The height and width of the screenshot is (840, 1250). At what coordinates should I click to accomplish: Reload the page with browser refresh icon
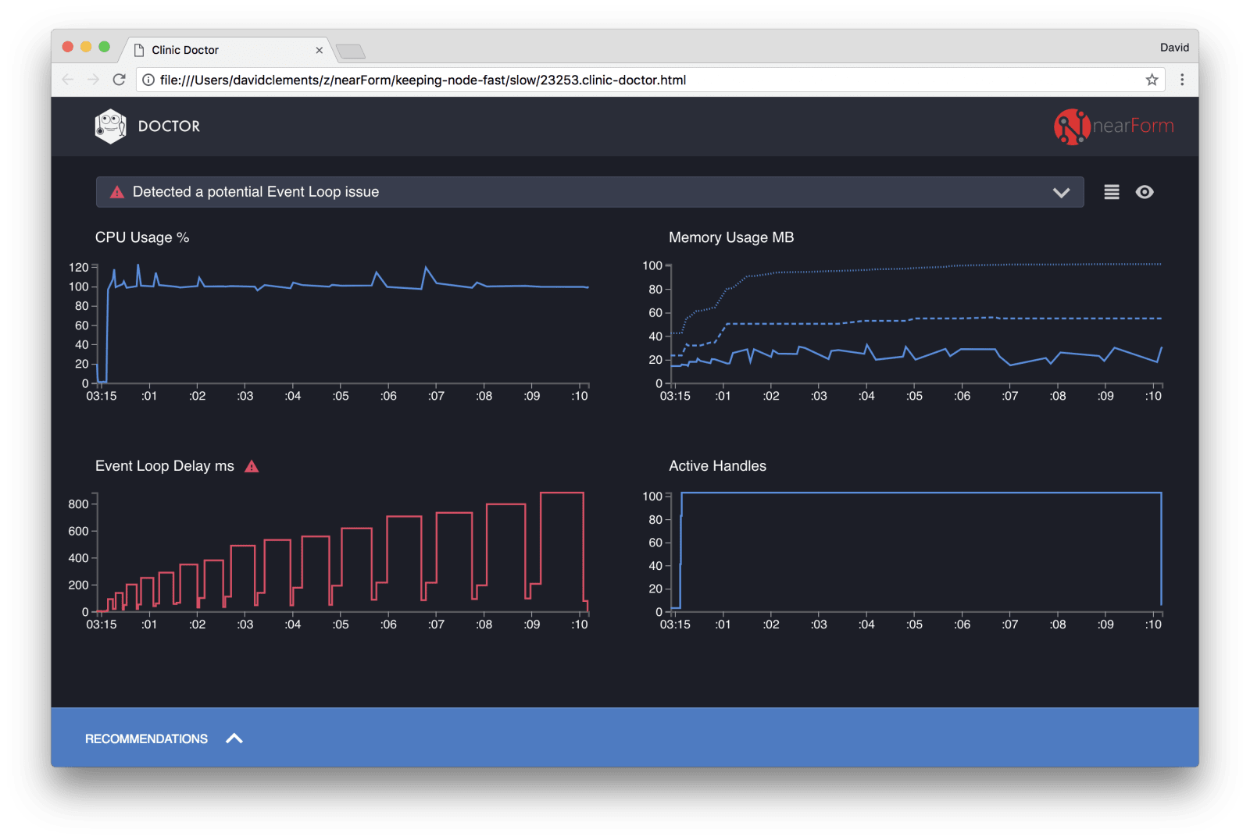coord(119,80)
